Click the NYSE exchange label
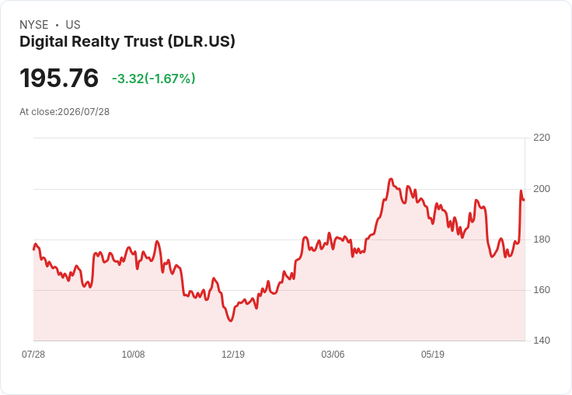Viewport: 572px width, 395px height. pyautogui.click(x=34, y=25)
